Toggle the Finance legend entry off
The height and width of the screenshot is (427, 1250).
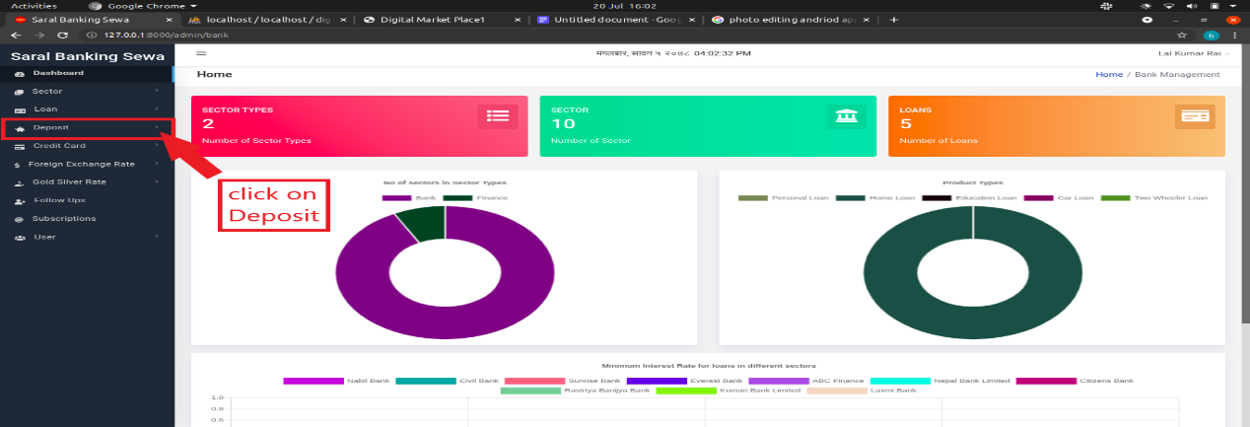point(475,198)
